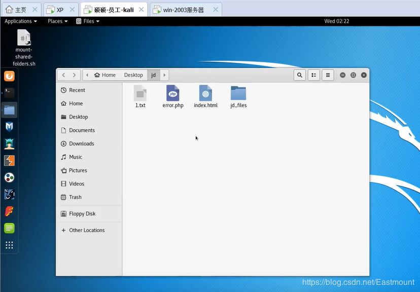Open Documents in sidebar
The width and height of the screenshot is (420, 292).
89,130
